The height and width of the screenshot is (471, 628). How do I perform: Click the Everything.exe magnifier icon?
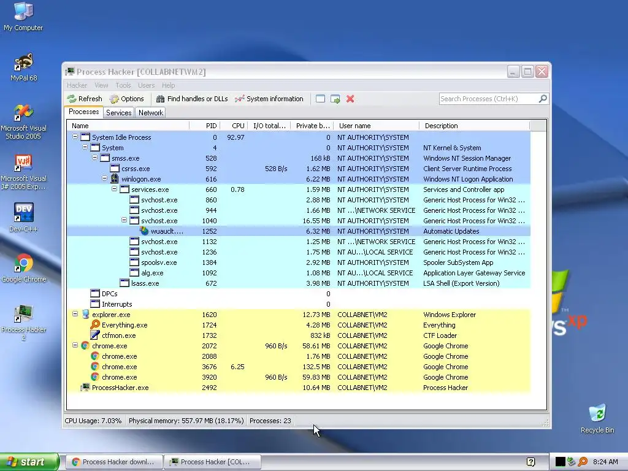(x=95, y=325)
